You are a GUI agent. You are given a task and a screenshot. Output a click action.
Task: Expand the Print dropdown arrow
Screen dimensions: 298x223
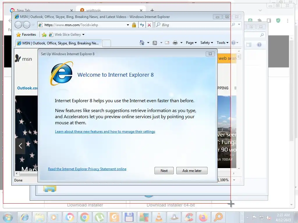(x=181, y=43)
